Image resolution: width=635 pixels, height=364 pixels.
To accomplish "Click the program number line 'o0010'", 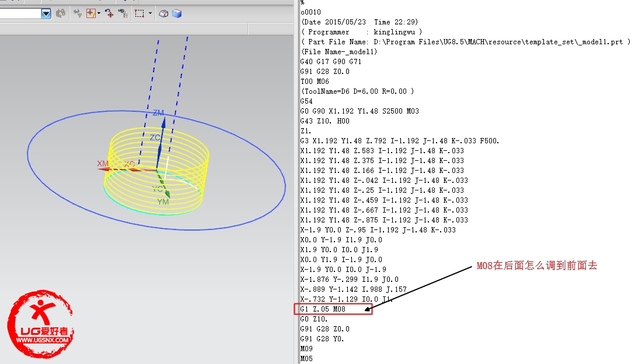I will 310,12.
